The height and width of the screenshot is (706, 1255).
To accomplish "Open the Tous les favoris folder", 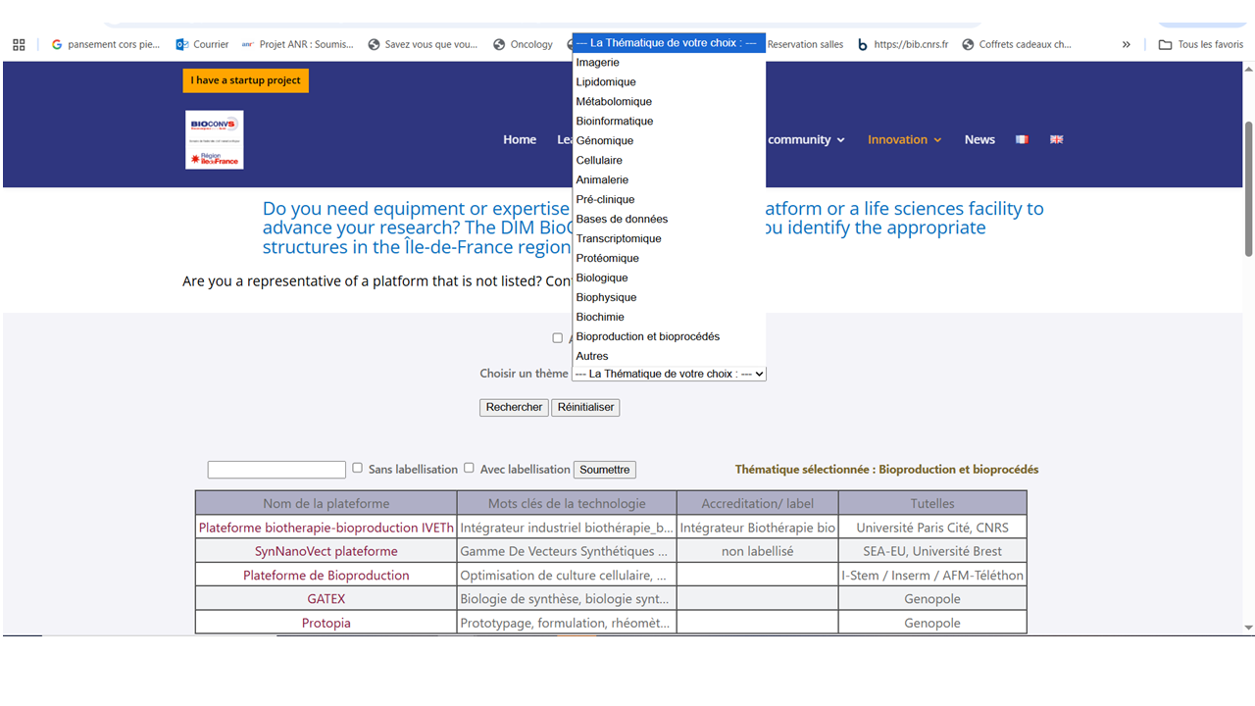I will [1201, 44].
